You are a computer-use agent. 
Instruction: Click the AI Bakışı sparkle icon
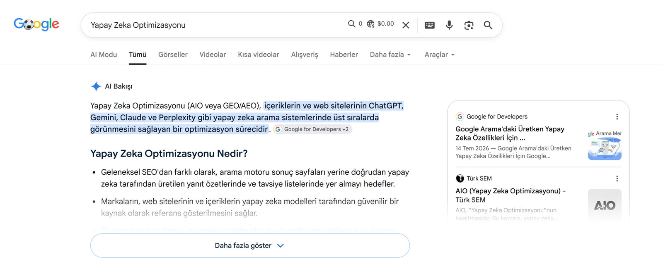pos(96,86)
